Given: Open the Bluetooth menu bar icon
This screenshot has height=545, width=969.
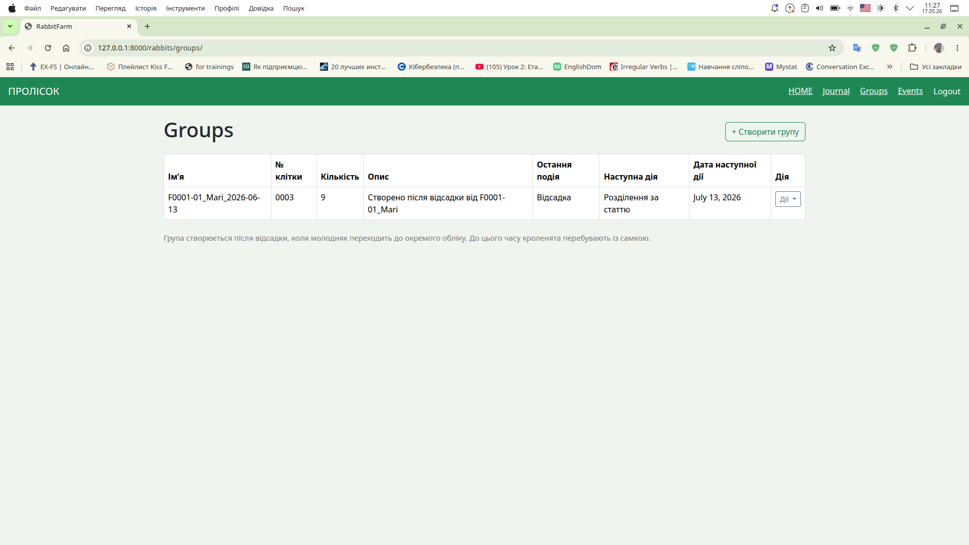Looking at the screenshot, I should pyautogui.click(x=896, y=8).
